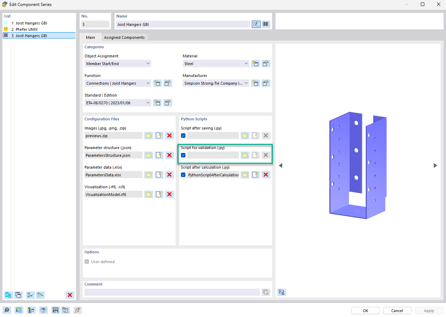Delete ParametersStructure.json file
Screen dimensions: 446x317
169,155
